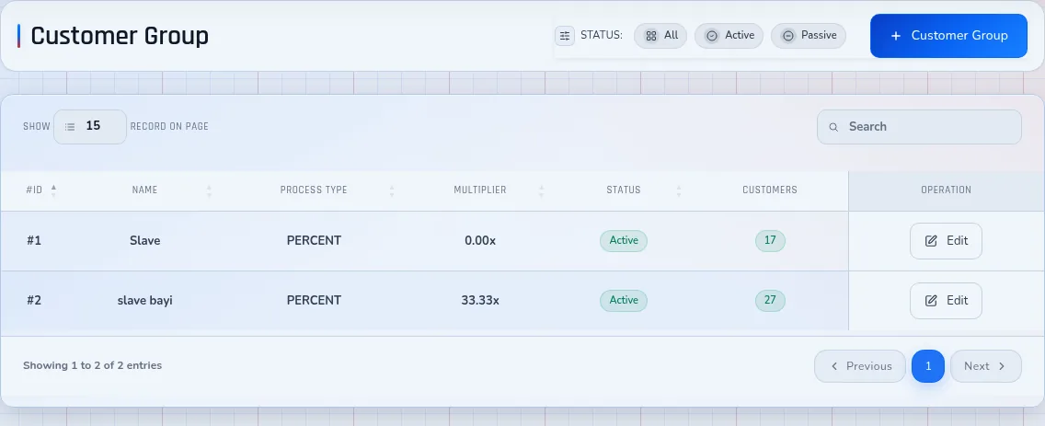Image resolution: width=1045 pixels, height=426 pixels.
Task: Select pagination page 1
Action: click(x=927, y=366)
